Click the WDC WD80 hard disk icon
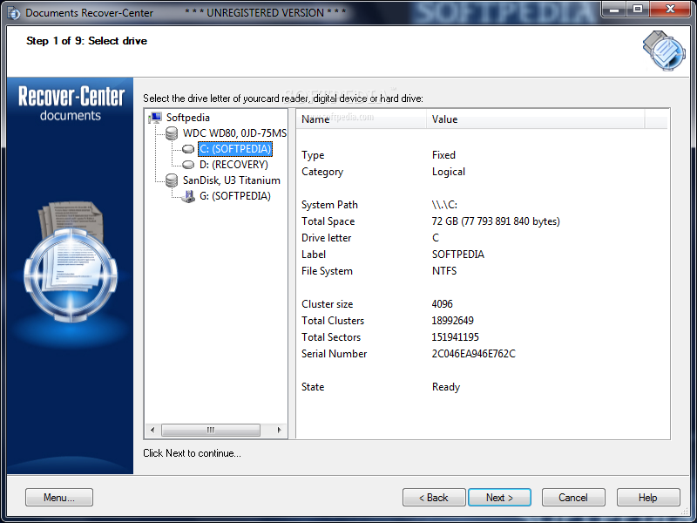Screen dimensions: 697x523 click(x=172, y=133)
